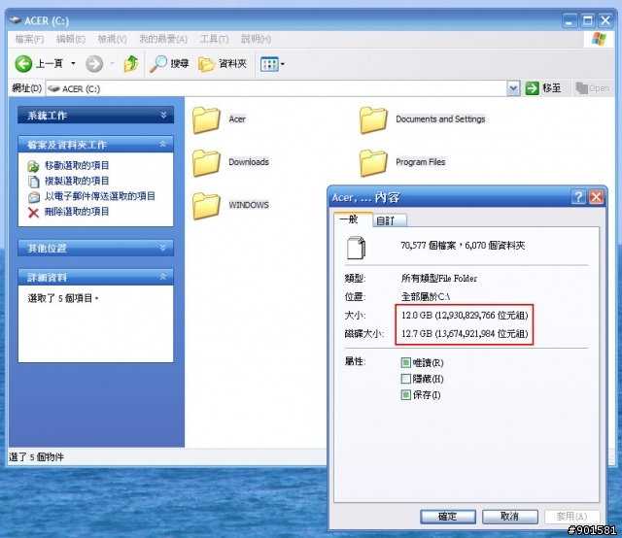Click the help question mark in properties dialog
622x538 pixels.
click(578, 196)
